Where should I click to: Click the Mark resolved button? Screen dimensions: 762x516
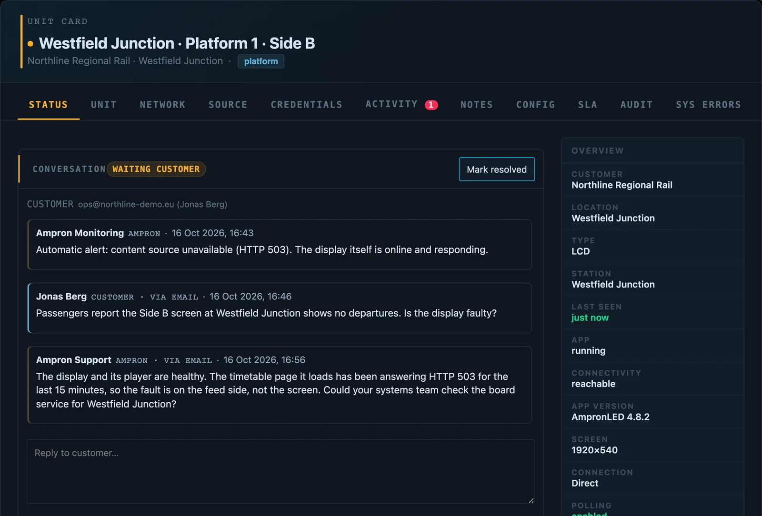tap(497, 169)
